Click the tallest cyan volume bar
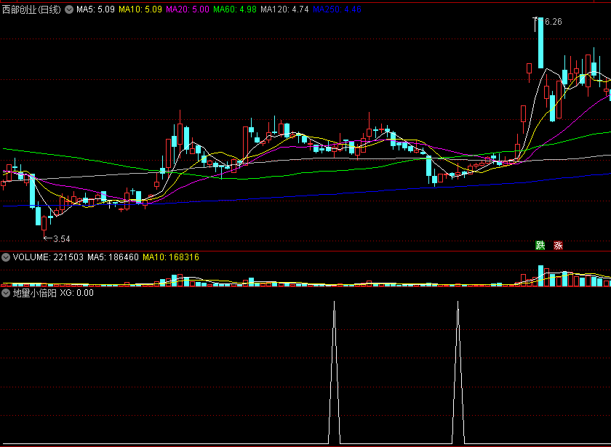The width and height of the screenshot is (611, 447). point(541,275)
